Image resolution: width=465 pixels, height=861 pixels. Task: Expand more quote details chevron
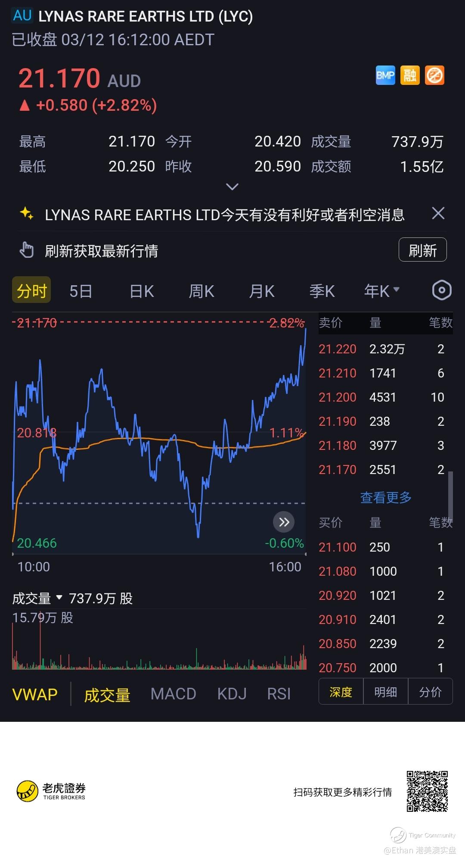point(232,187)
